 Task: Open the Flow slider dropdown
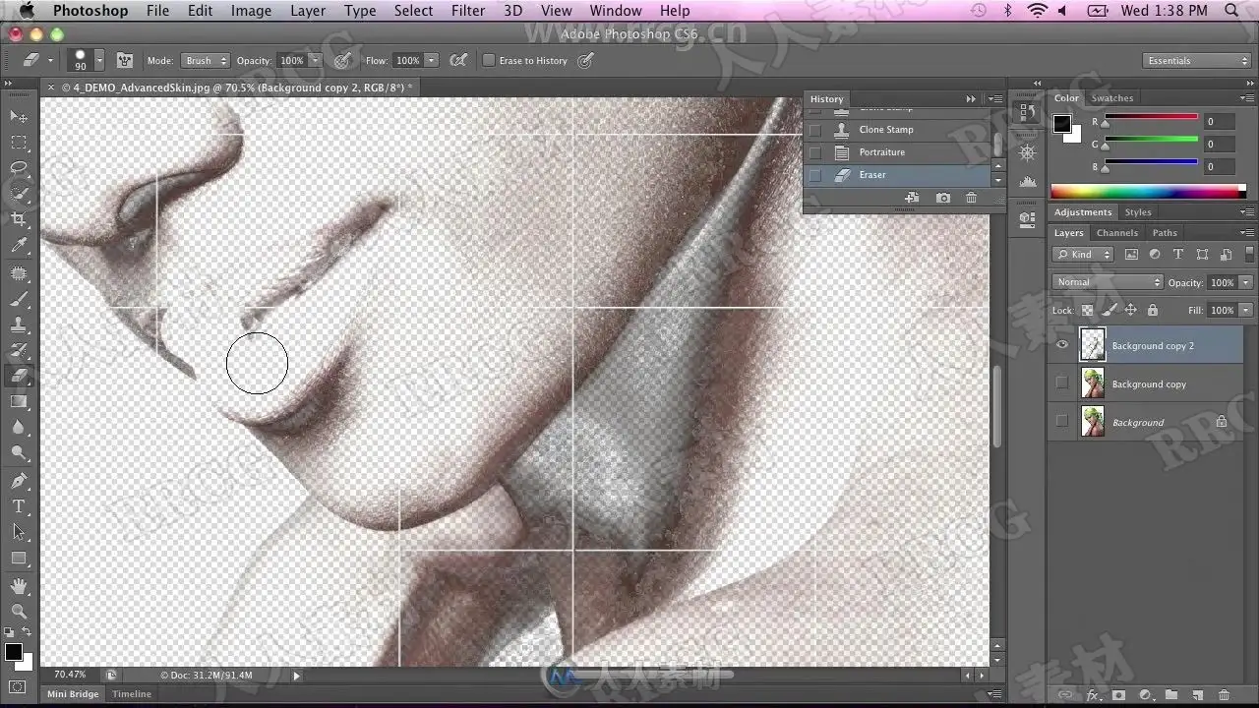click(x=431, y=61)
